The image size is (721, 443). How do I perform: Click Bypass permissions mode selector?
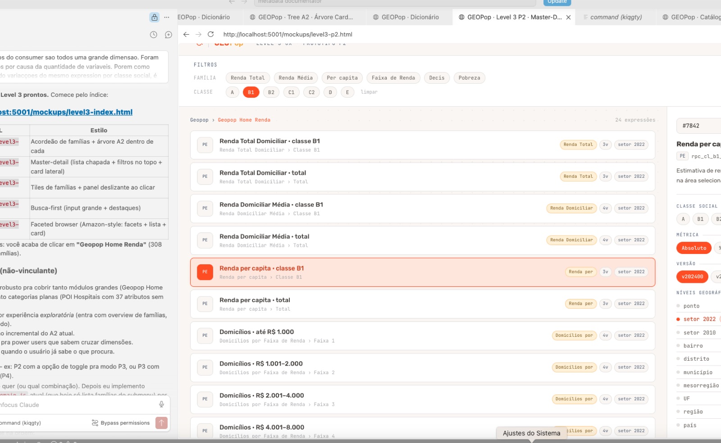121,423
